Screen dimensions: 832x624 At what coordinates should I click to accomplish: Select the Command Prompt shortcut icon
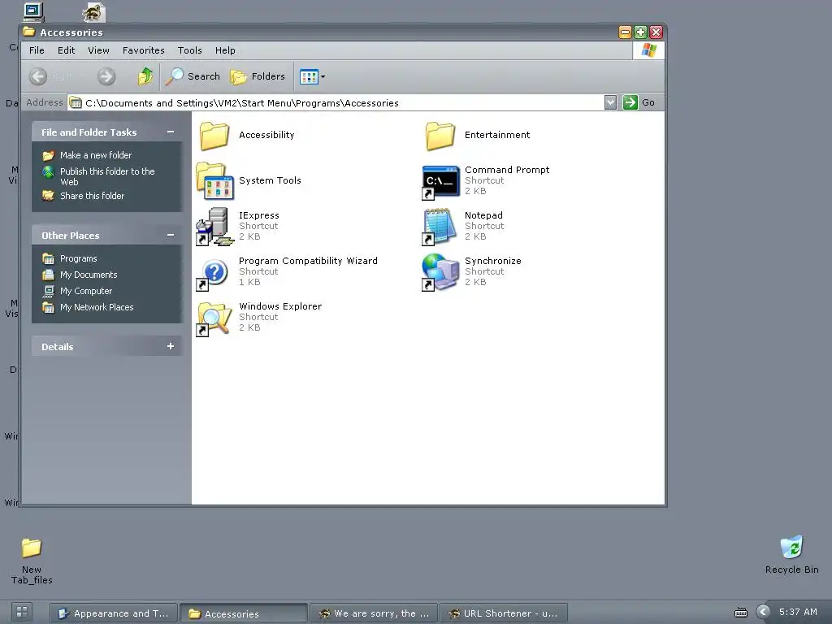(x=440, y=182)
